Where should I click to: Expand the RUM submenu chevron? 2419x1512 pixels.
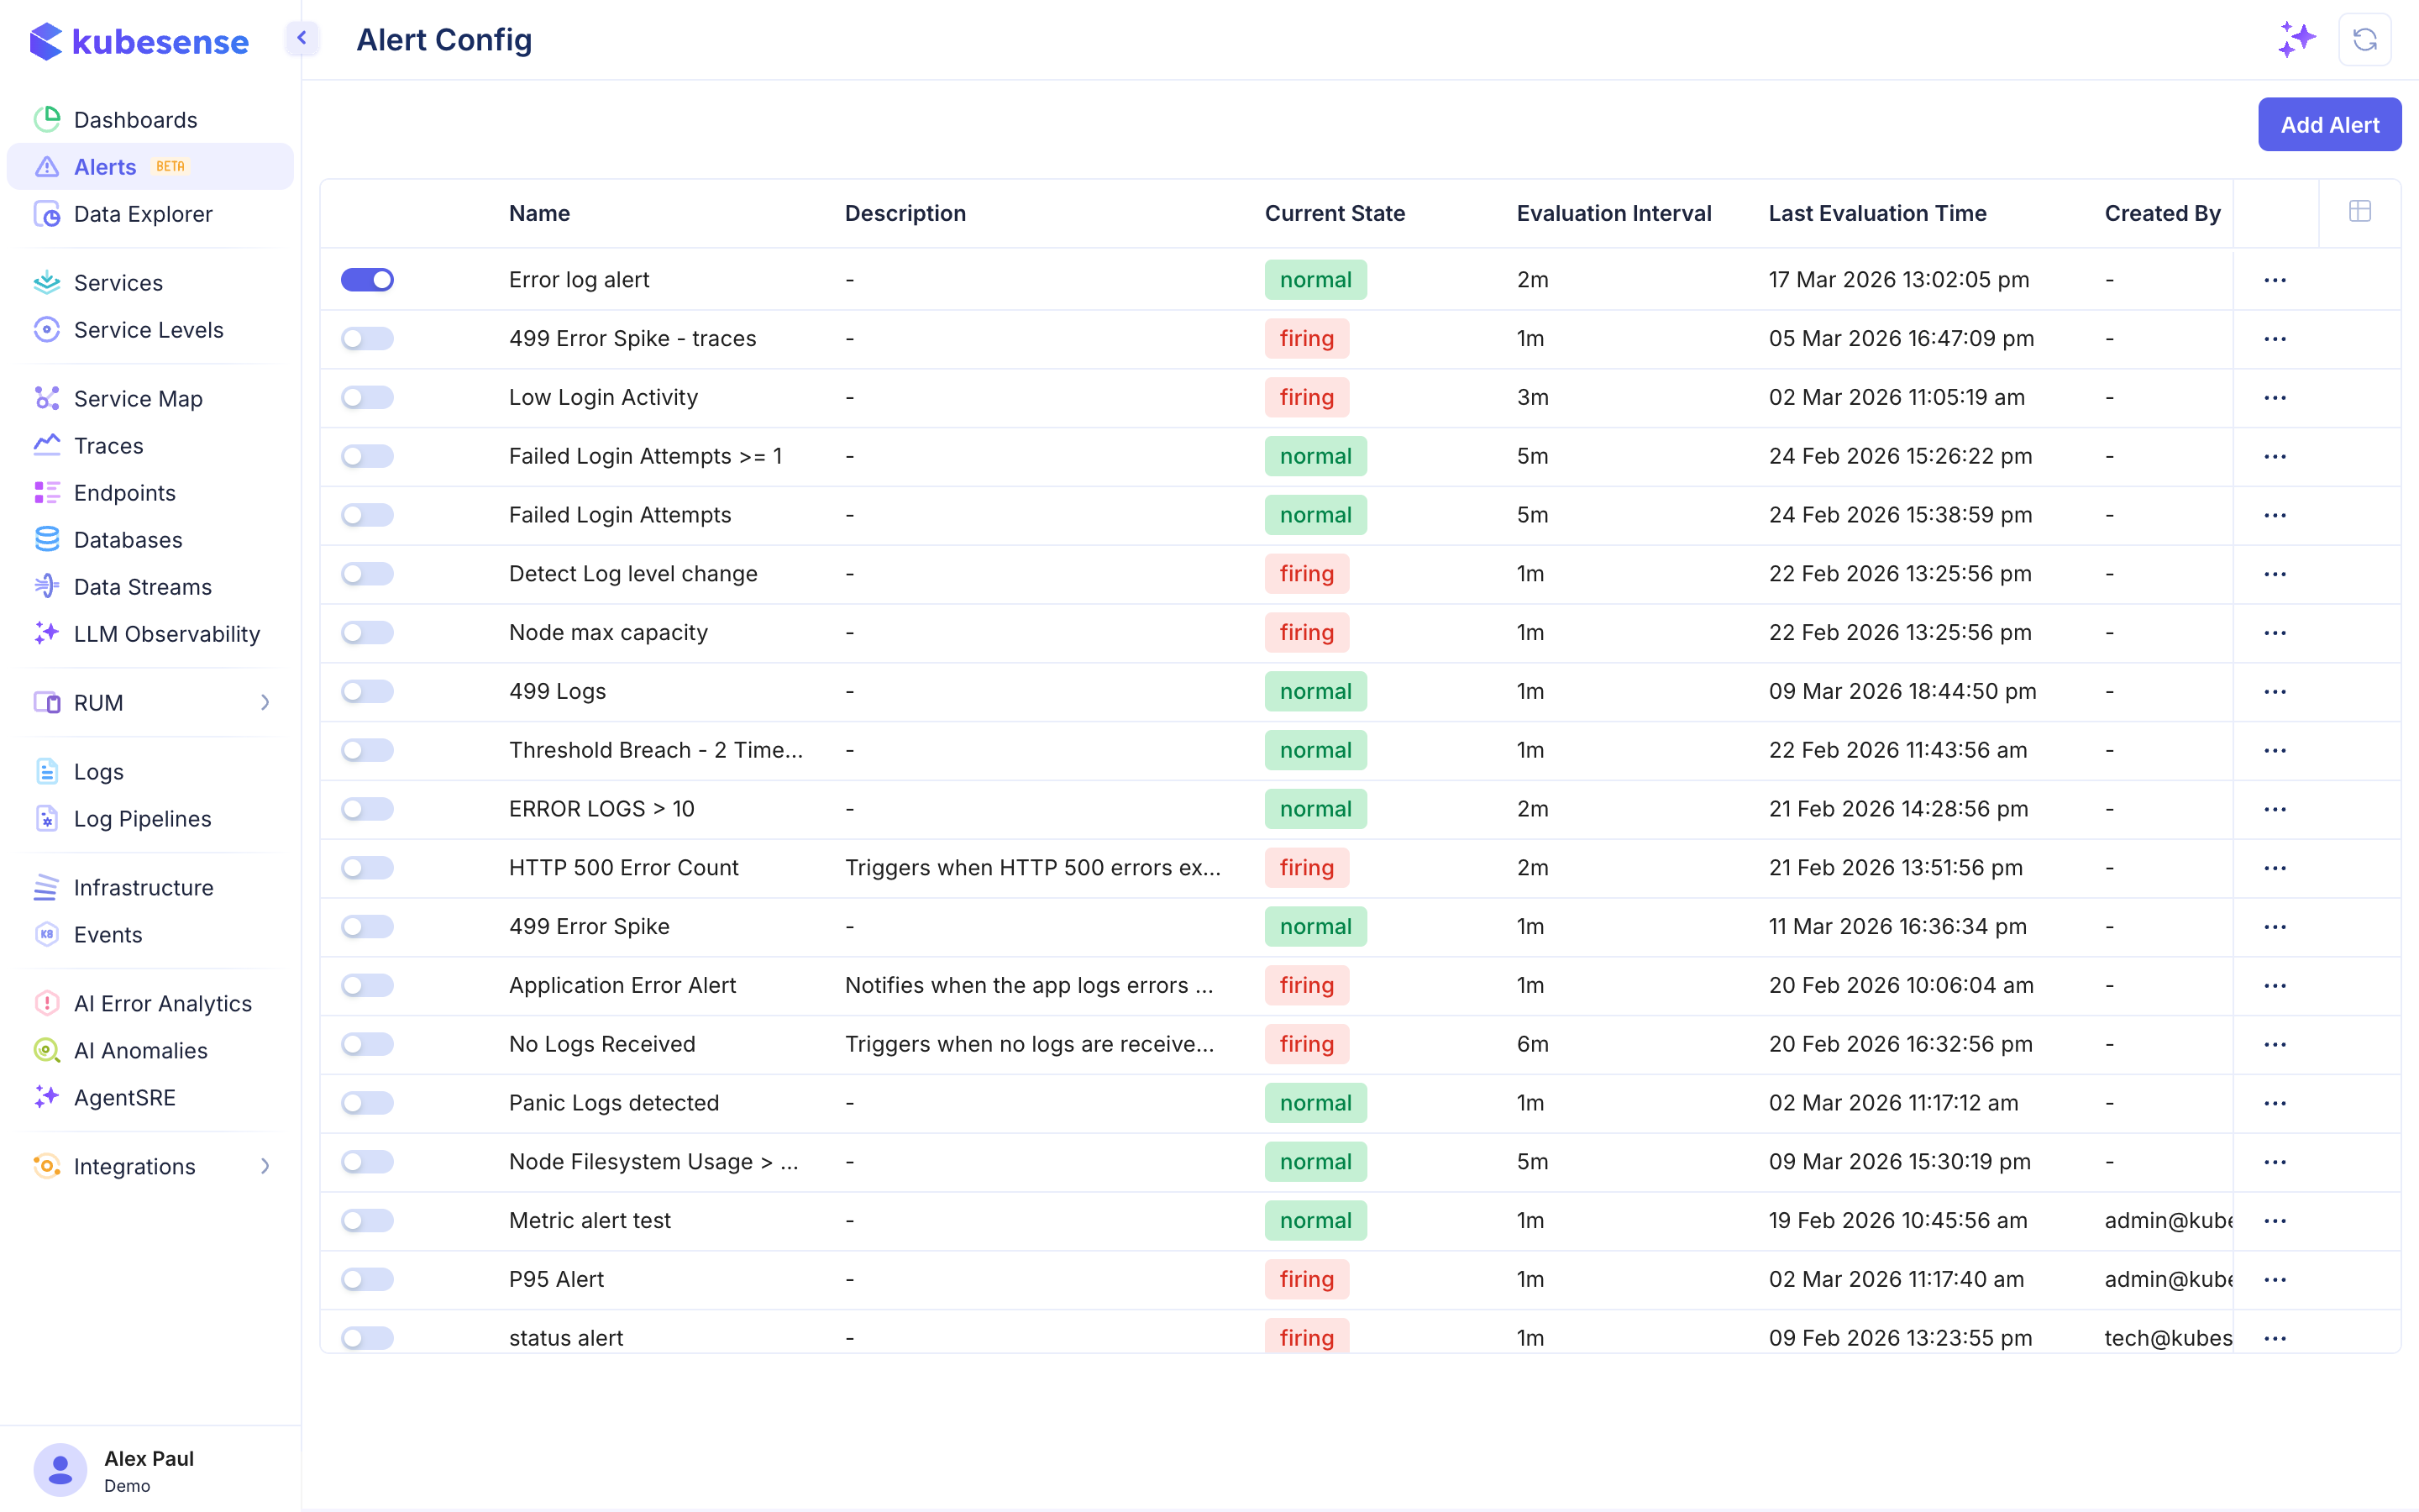[265, 703]
